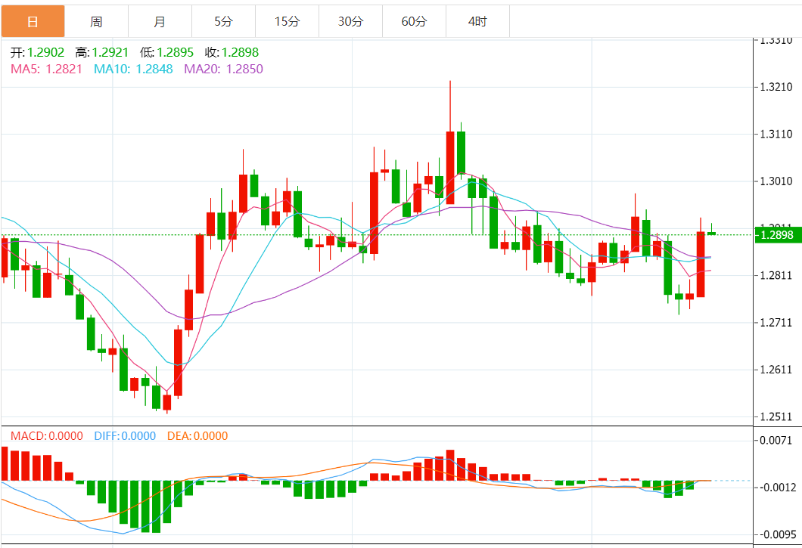Click the low price 低:1.2895
Viewport: 802px width, 548px height.
click(166, 52)
